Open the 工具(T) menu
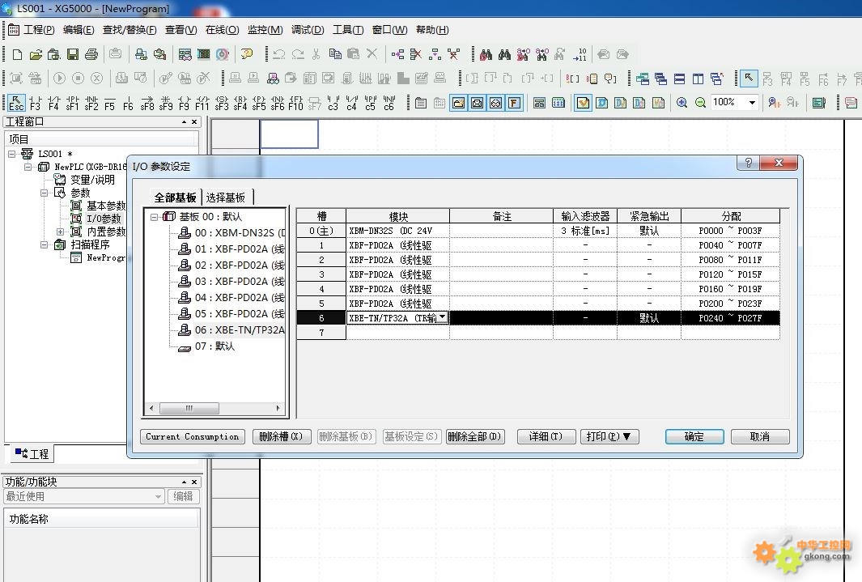862x582 pixels. point(348,30)
